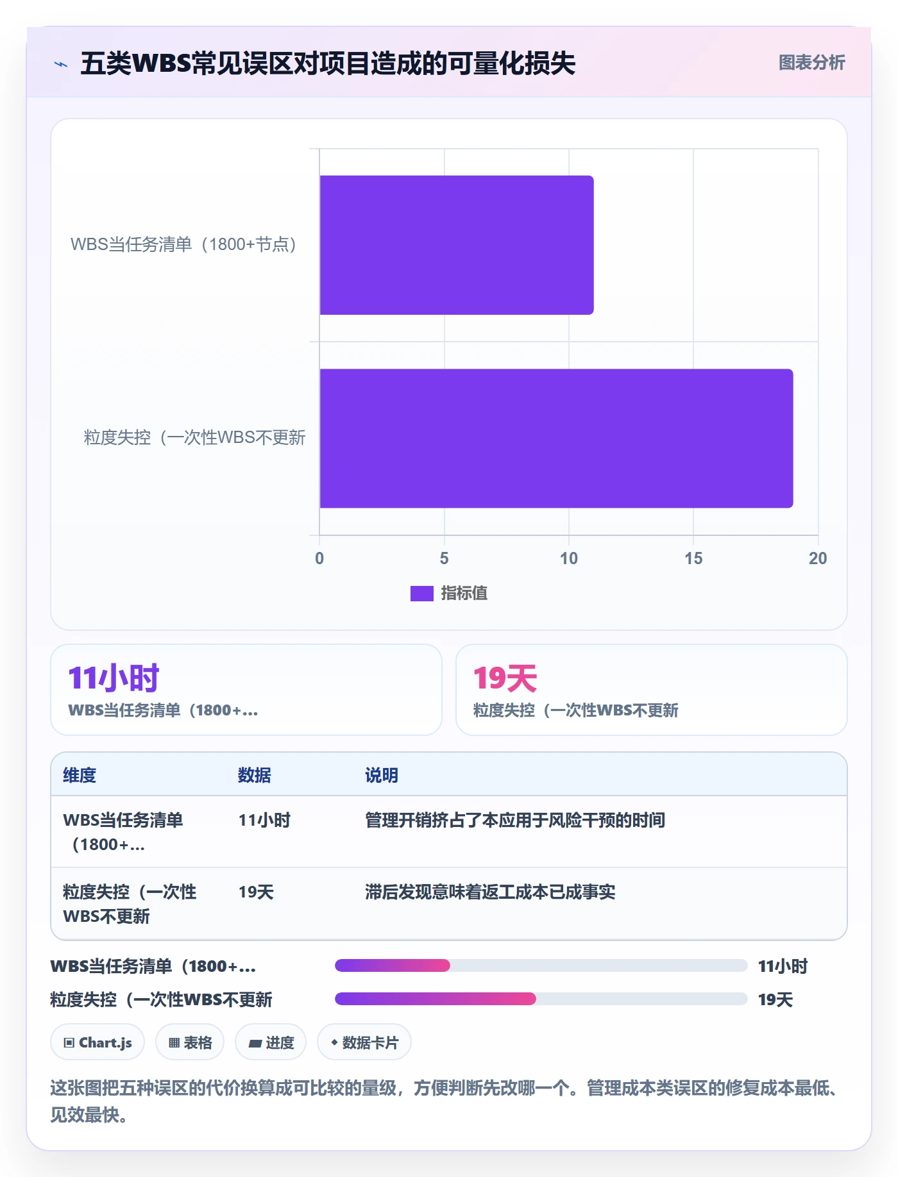Click the lightning icon beside the title

61,64
